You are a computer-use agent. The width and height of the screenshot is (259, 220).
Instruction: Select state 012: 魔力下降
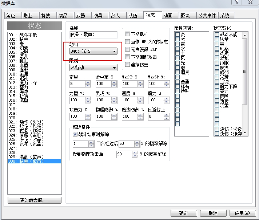(34, 83)
